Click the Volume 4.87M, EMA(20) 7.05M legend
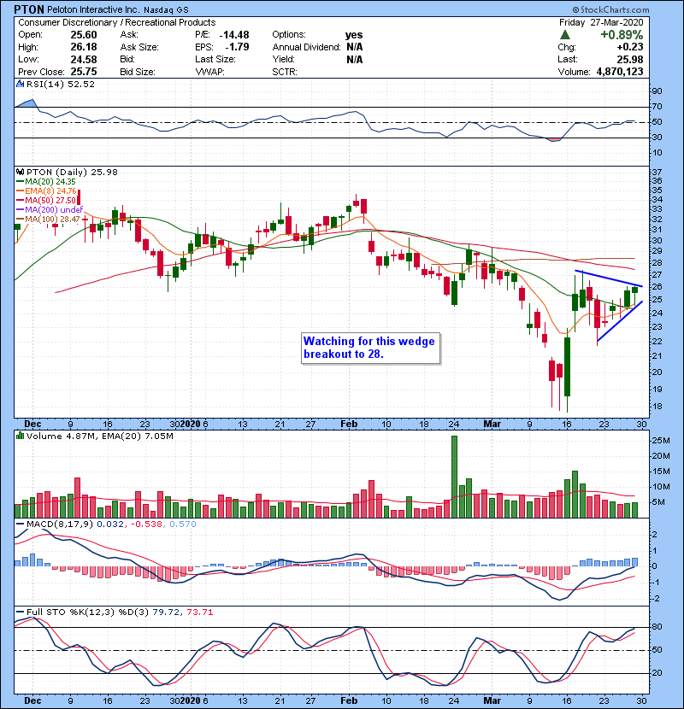 coord(100,436)
